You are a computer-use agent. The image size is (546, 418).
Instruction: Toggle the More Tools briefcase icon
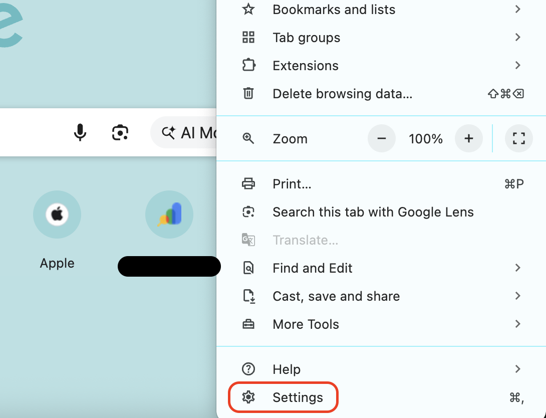click(248, 324)
